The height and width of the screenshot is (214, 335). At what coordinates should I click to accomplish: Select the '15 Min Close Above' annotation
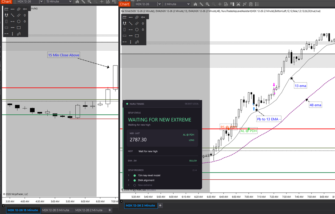pyautogui.click(x=64, y=55)
